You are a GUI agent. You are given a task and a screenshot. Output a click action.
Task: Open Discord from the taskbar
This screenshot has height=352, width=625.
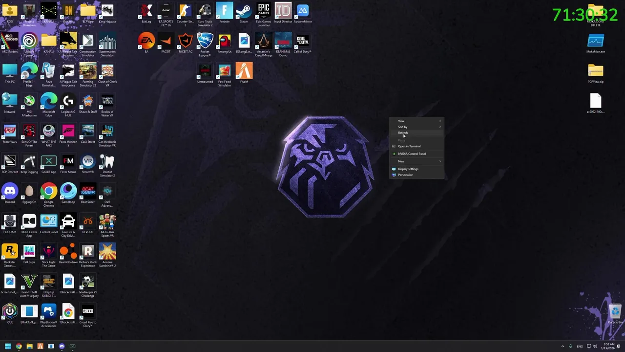click(62, 346)
